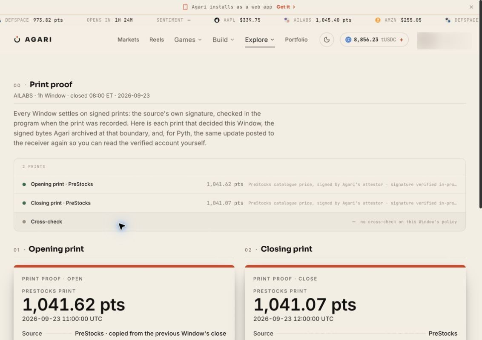This screenshot has width=482, height=340.
Task: Open the Reels page
Action: tap(156, 40)
